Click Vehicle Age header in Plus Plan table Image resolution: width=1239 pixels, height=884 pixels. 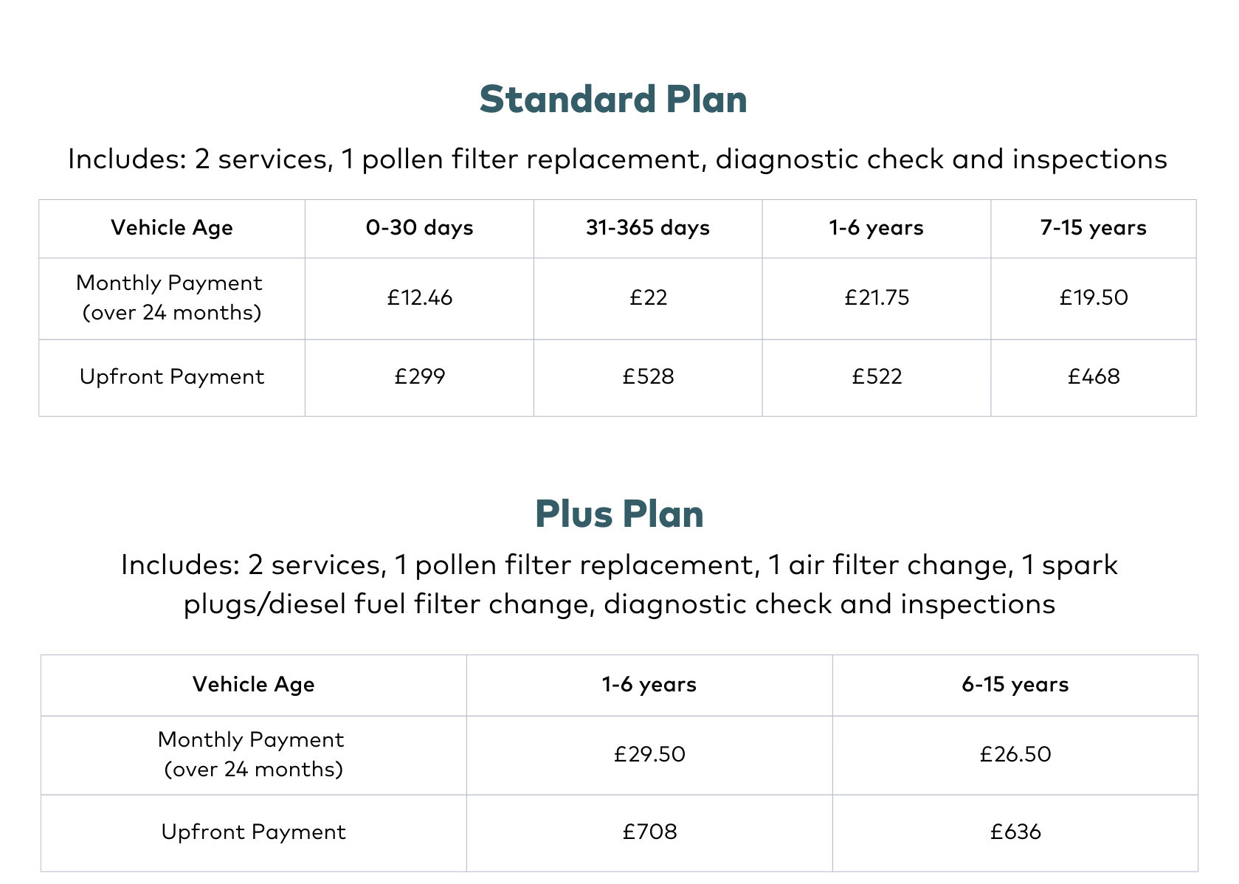point(254,685)
